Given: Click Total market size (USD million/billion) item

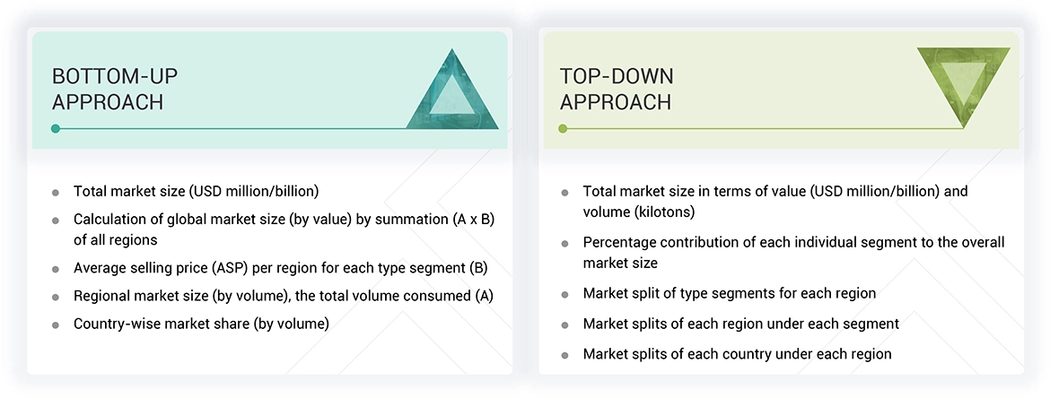Looking at the screenshot, I should click(x=196, y=191).
